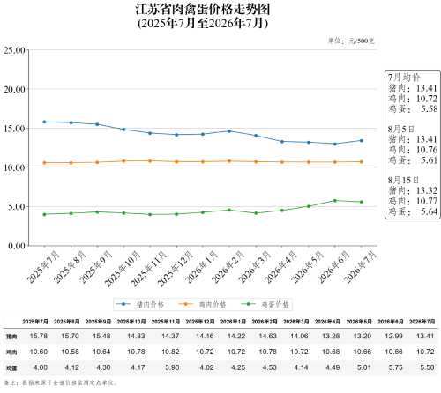Select pork data point for 2026年2月
Screen dimensions: 441x393
229,131
